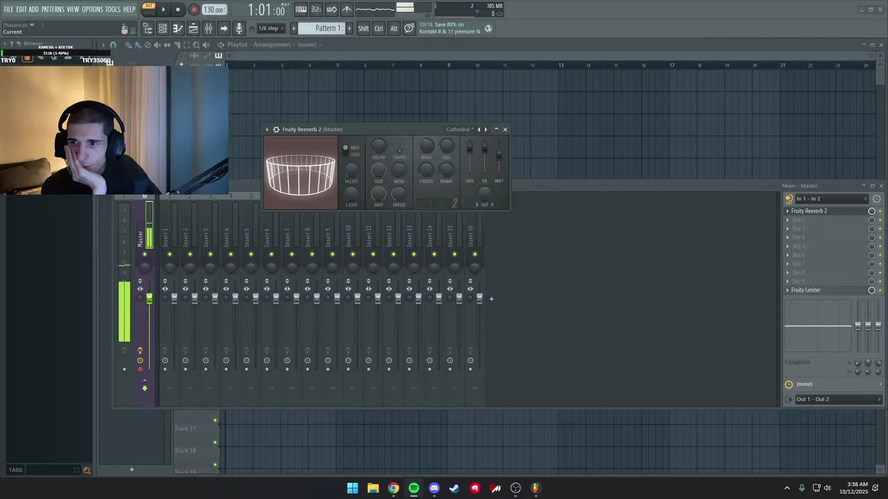Select the mute tool in Playlist toolbar
The width and height of the screenshot is (888, 499).
[157, 45]
